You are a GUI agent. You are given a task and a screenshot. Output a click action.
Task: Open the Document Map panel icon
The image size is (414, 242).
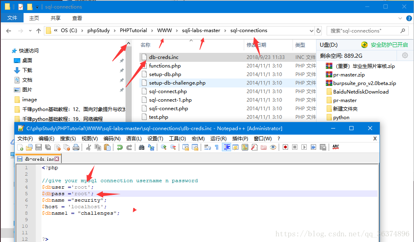click(245, 147)
